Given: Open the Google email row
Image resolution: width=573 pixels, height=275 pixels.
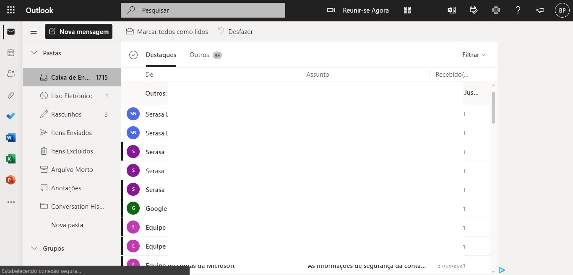Looking at the screenshot, I should coord(305,208).
